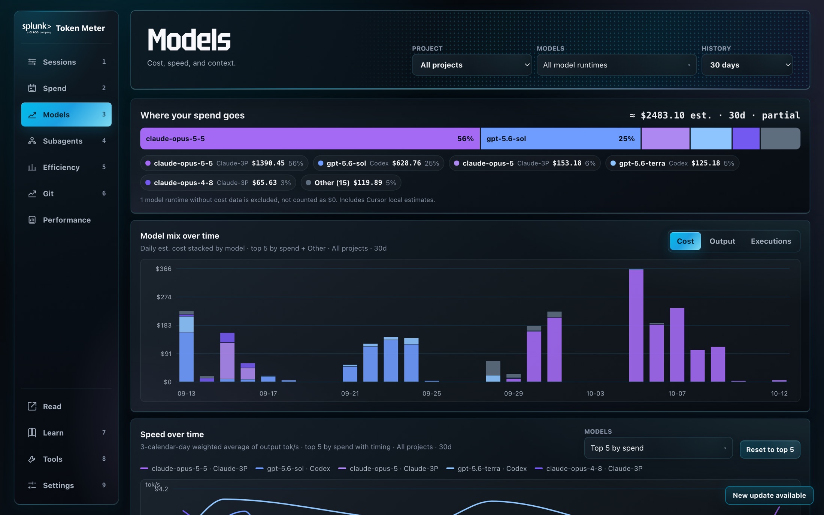Viewport: 824px width, 515px height.
Task: Open the Git view
Action: 66,194
